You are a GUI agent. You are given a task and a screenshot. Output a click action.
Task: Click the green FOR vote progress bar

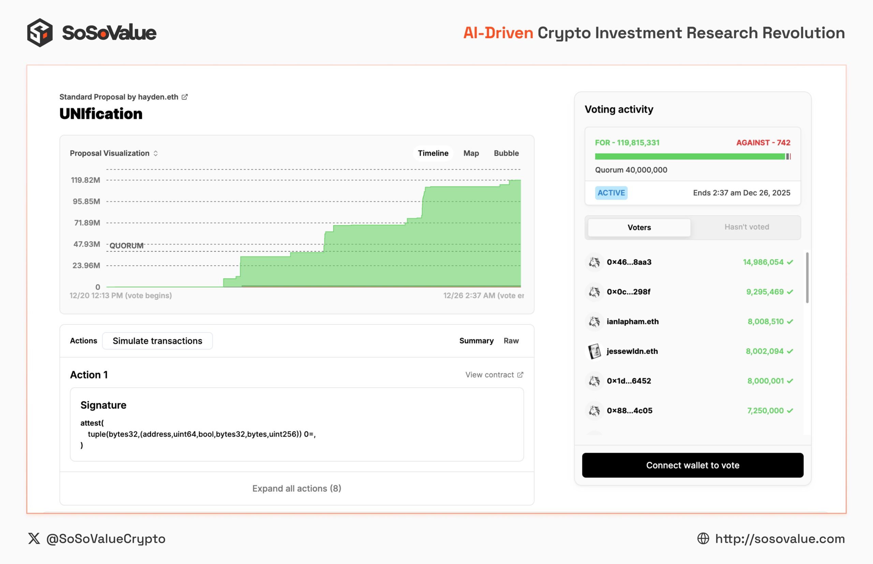pyautogui.click(x=690, y=156)
